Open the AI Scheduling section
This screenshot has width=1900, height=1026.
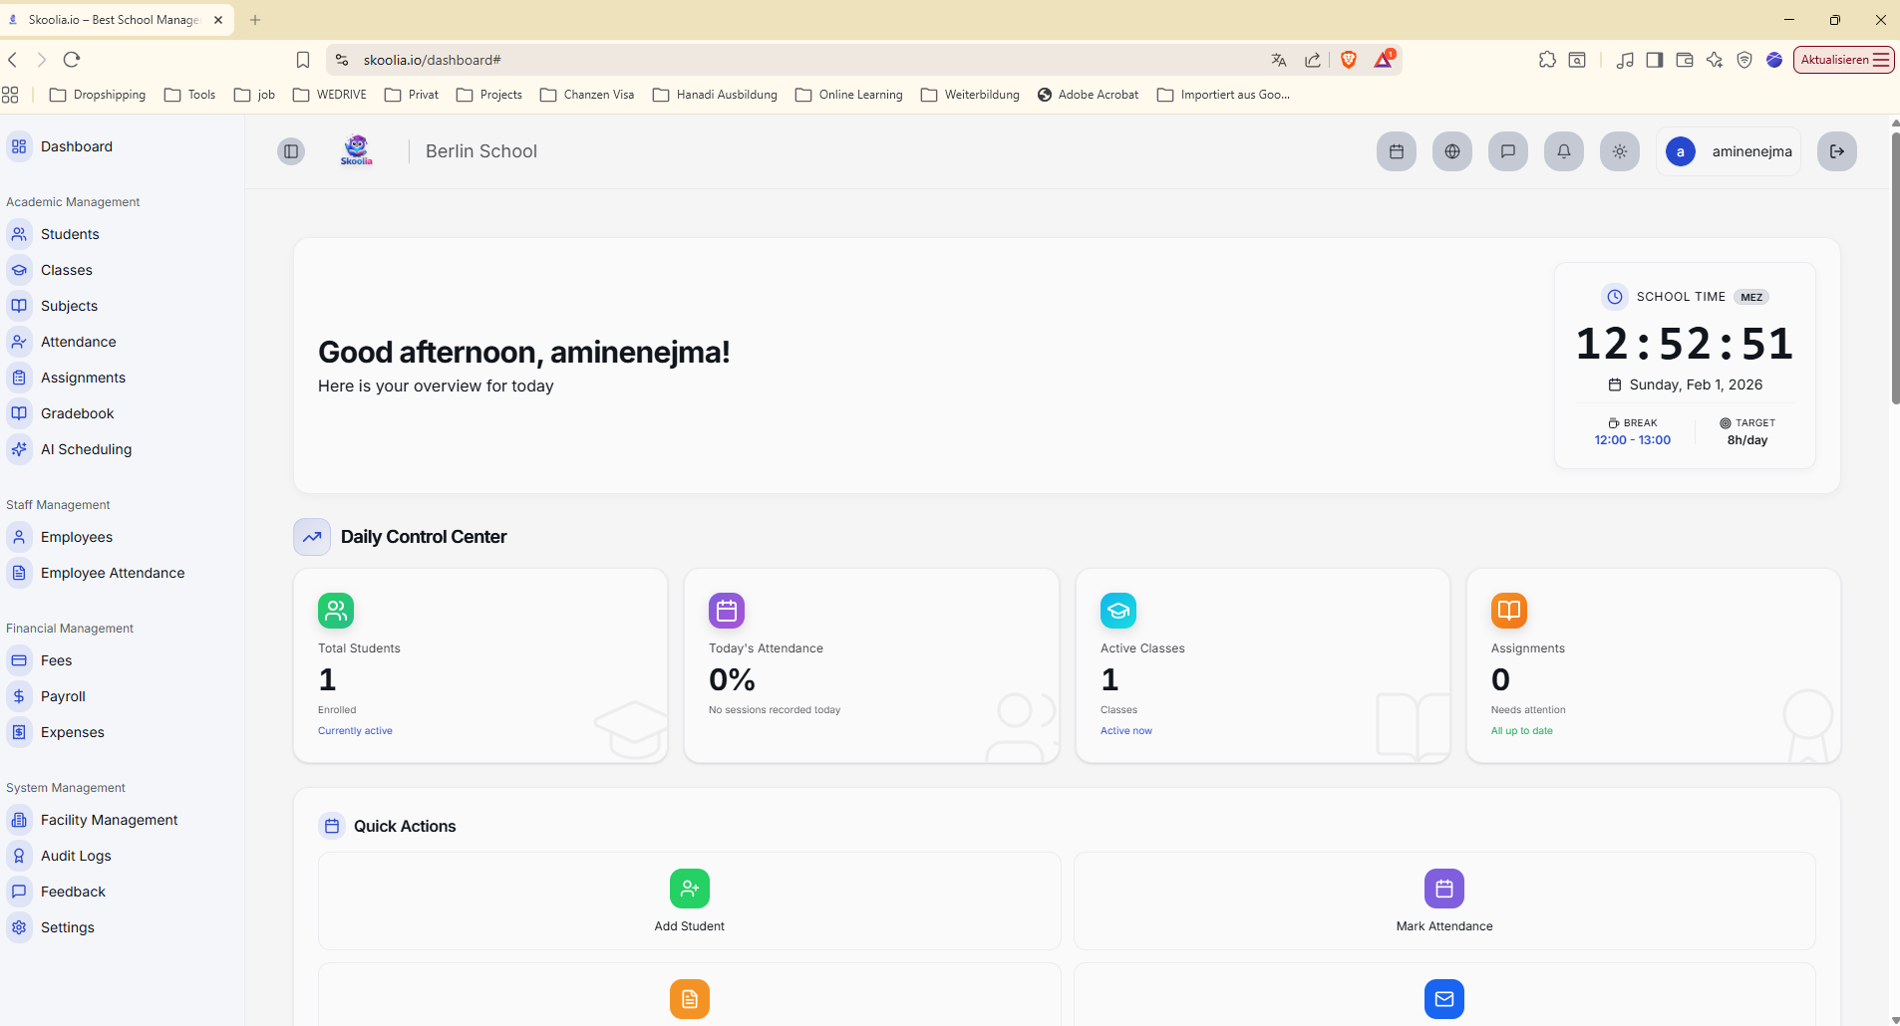click(84, 449)
